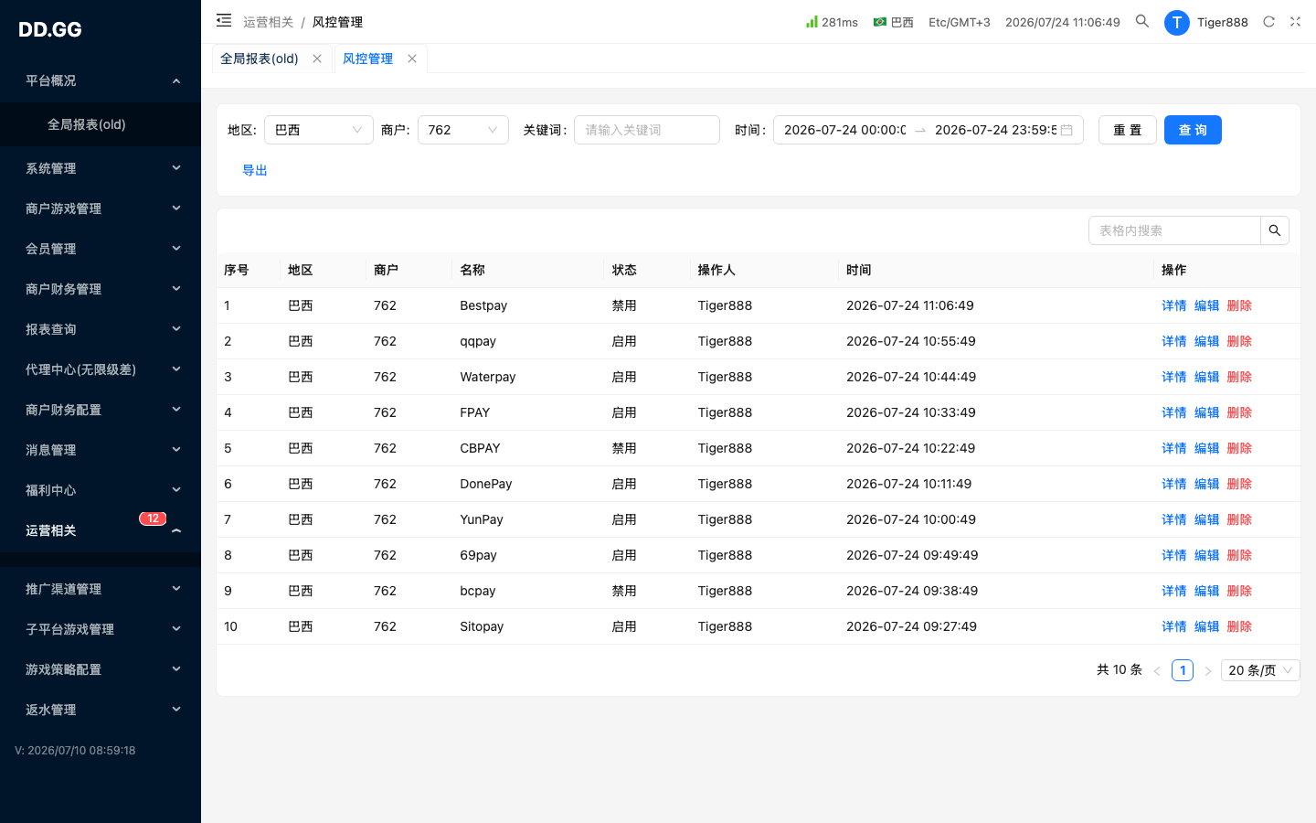Click 删除 for the Bestpay row
Viewport: 1316px width, 823px height.
pos(1239,305)
